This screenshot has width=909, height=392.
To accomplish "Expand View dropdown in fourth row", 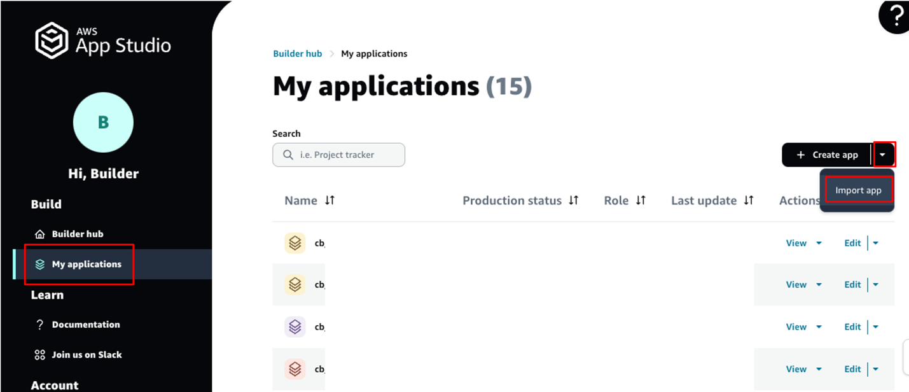I will (819, 369).
